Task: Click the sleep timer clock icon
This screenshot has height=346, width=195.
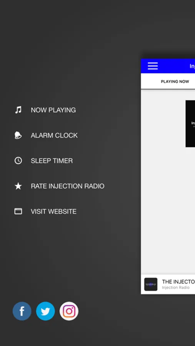Action: [x=18, y=160]
